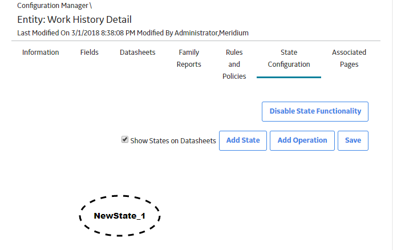393x250 pixels.
Task: Open the Rules and Policies tab
Action: click(234, 64)
